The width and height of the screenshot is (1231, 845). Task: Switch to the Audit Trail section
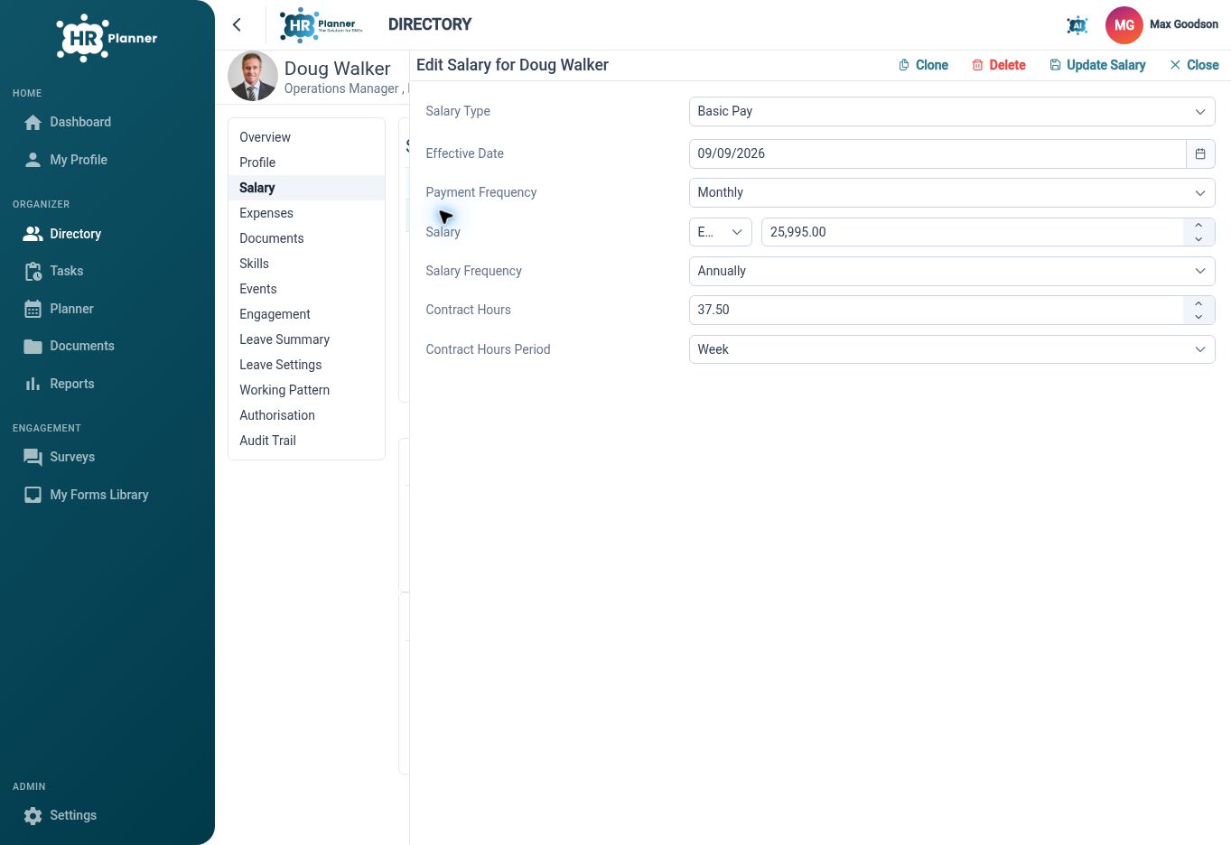[x=306, y=441]
